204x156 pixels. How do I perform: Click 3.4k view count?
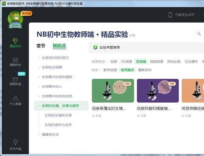tap(188, 116)
